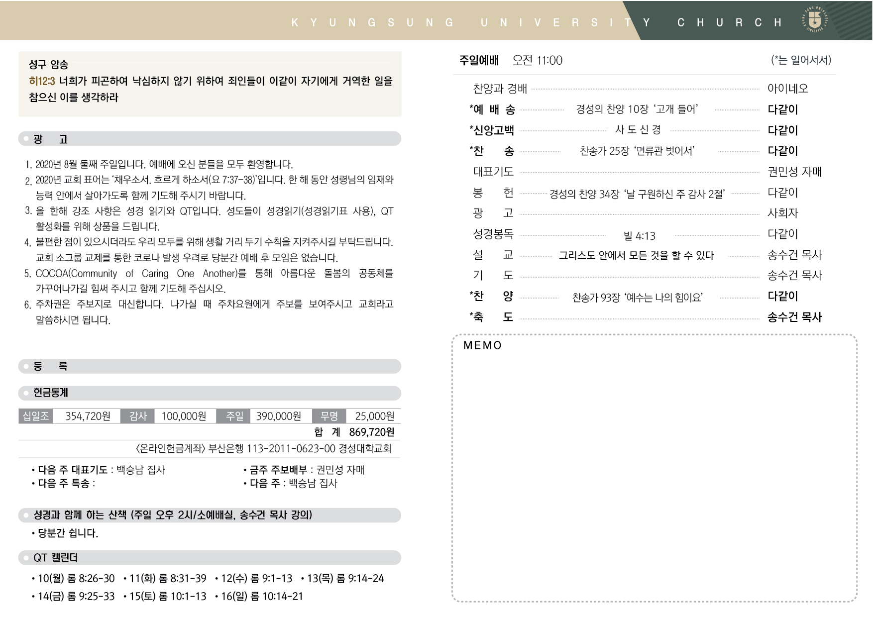The height and width of the screenshot is (617, 873).
Task: Click sermon title 그리스도 안에서 모든 것을
Action: tap(637, 255)
